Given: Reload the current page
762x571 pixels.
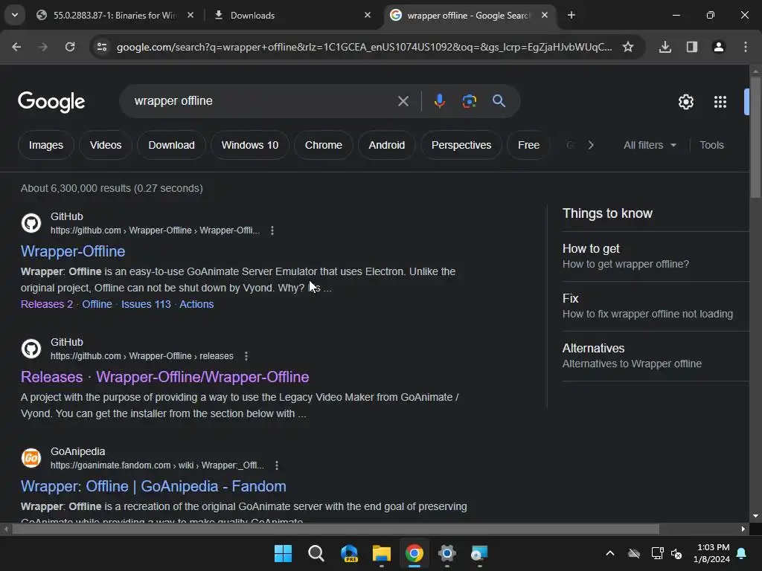Looking at the screenshot, I should tap(70, 47).
